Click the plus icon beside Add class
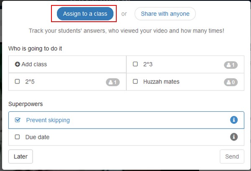The width and height of the screenshot is (251, 171). click(17, 64)
